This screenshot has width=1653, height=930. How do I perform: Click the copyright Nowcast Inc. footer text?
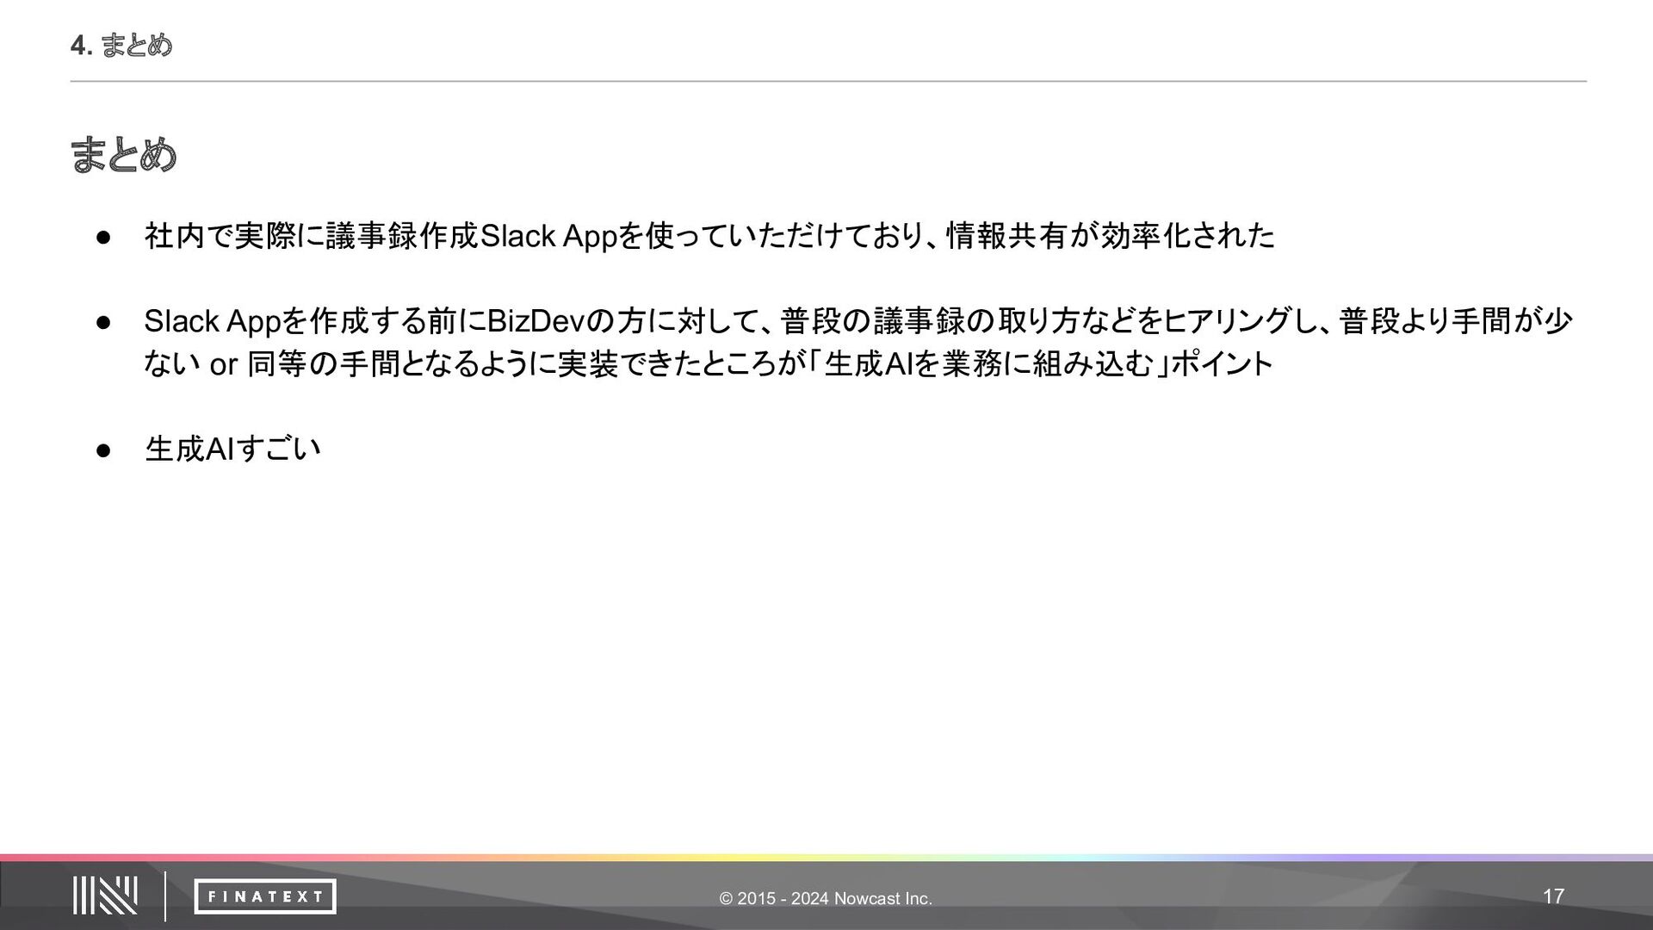(x=825, y=899)
